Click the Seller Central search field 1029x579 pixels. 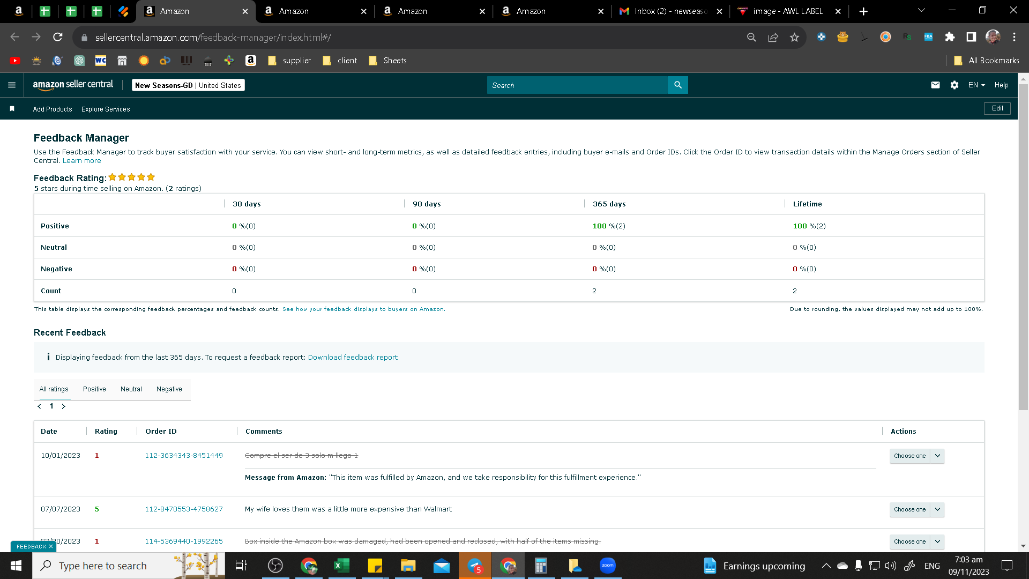click(577, 85)
